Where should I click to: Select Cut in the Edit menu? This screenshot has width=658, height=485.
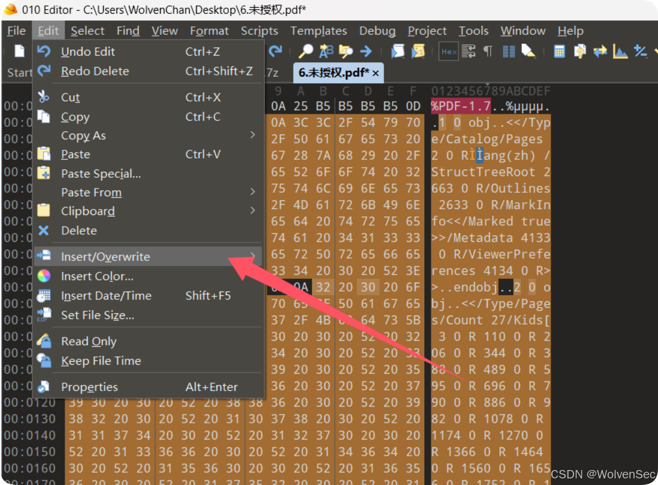click(x=148, y=97)
